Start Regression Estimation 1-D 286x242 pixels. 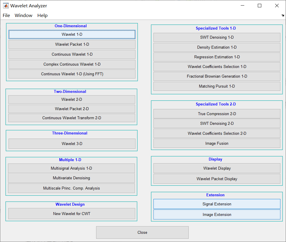tap(217, 57)
